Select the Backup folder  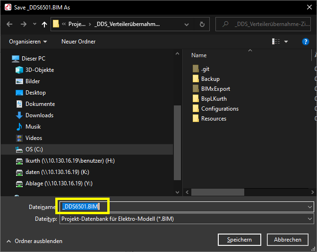click(210, 79)
